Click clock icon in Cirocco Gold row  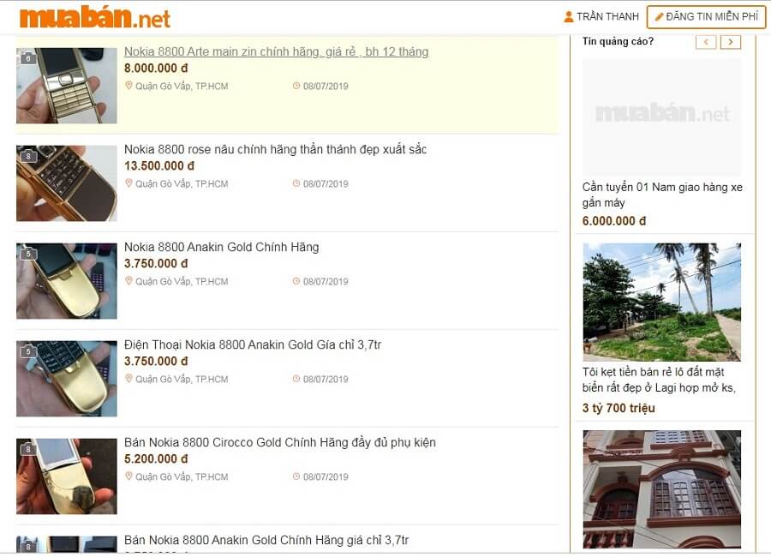(296, 476)
